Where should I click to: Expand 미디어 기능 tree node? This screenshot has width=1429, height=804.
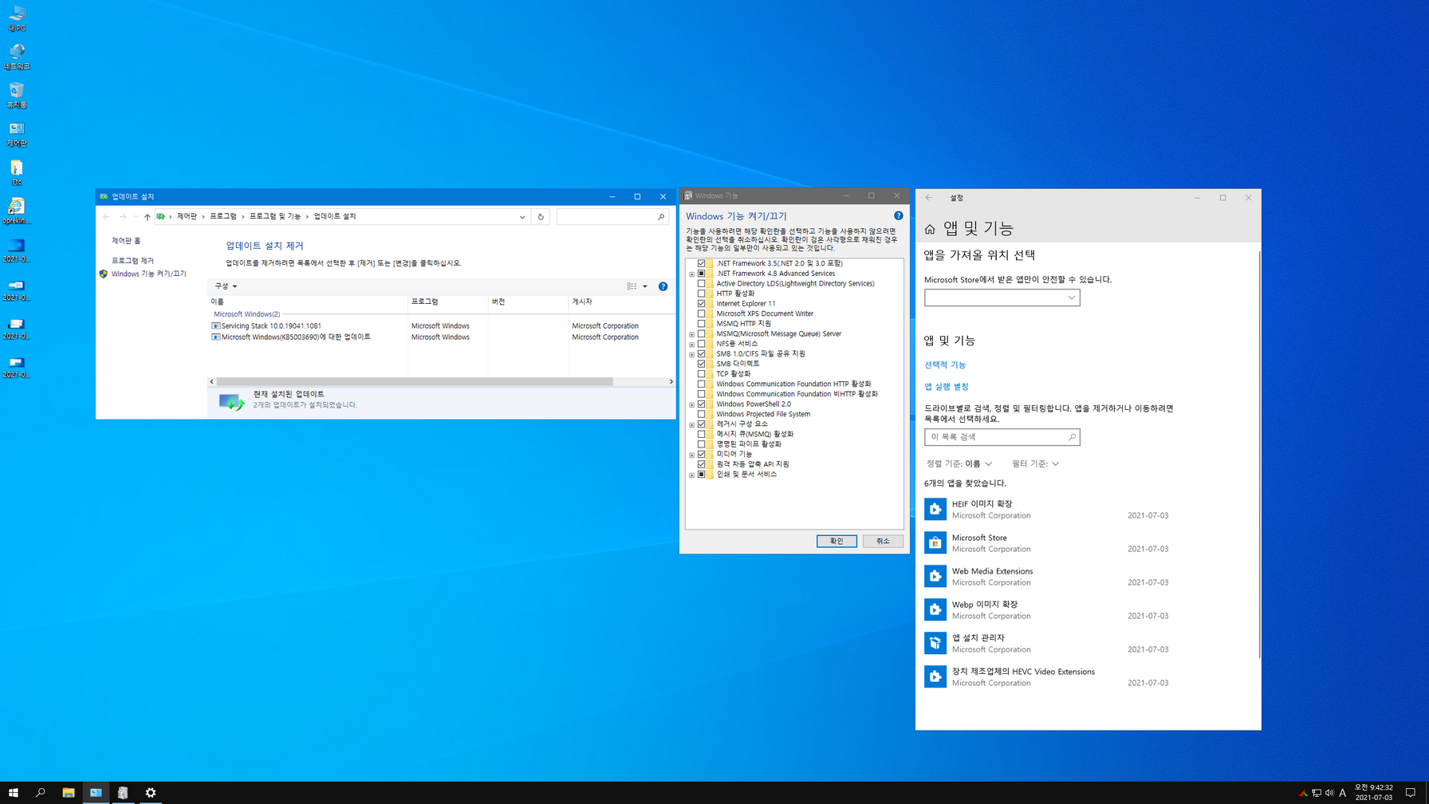pos(692,455)
